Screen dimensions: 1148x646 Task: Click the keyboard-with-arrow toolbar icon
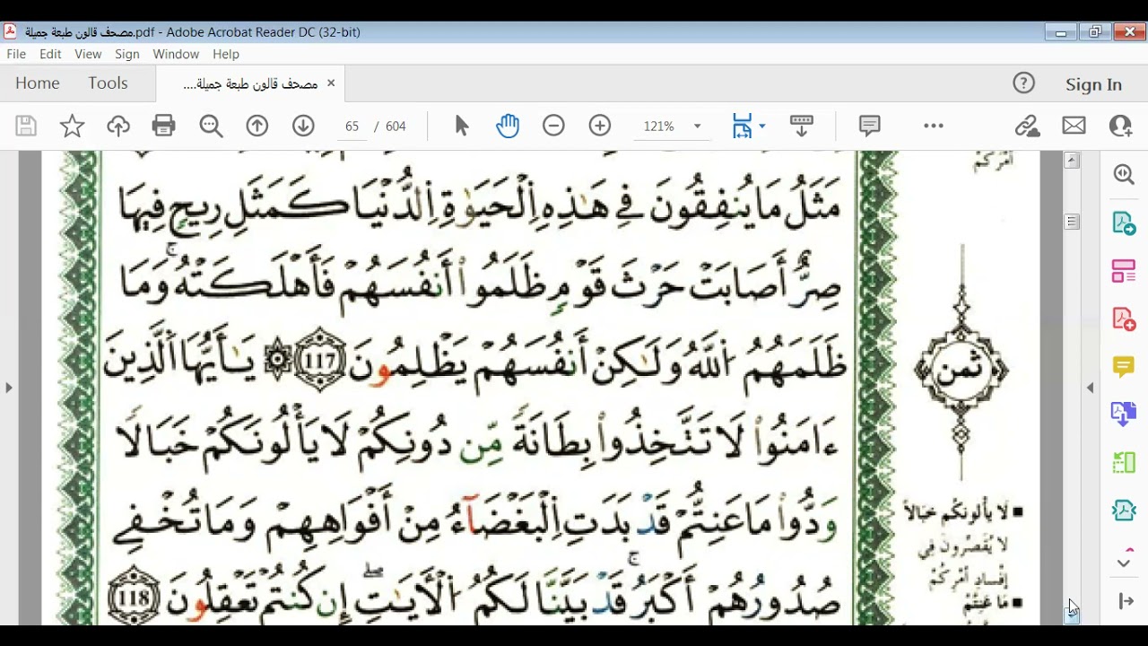[x=802, y=127]
